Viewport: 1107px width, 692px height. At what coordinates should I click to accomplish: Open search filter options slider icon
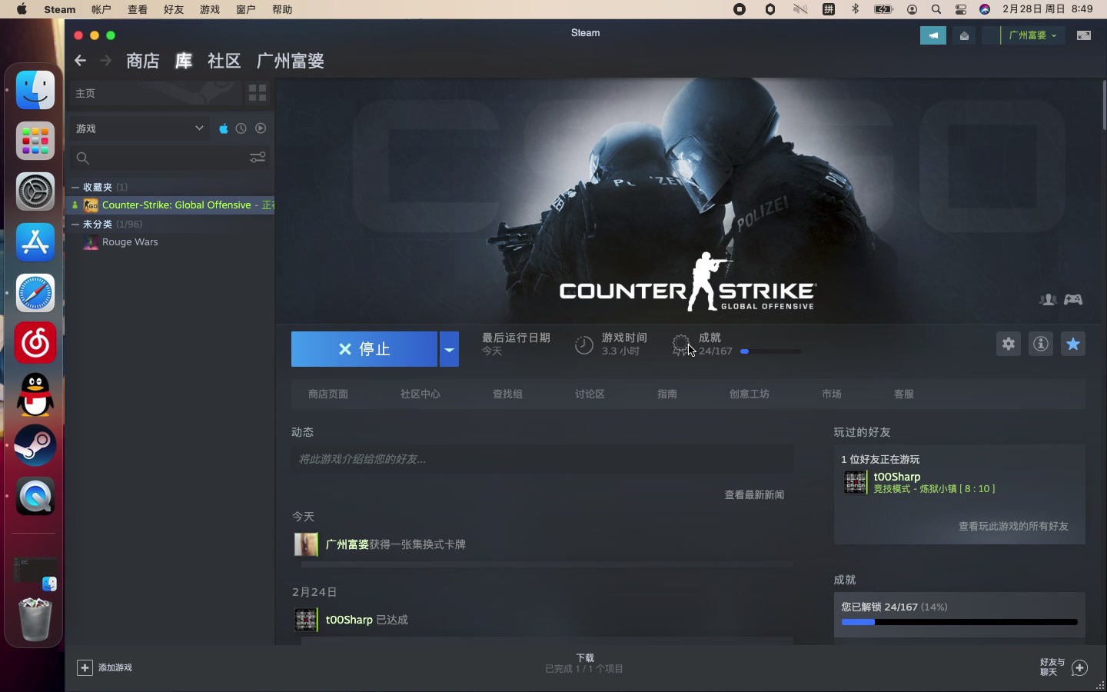[258, 156]
